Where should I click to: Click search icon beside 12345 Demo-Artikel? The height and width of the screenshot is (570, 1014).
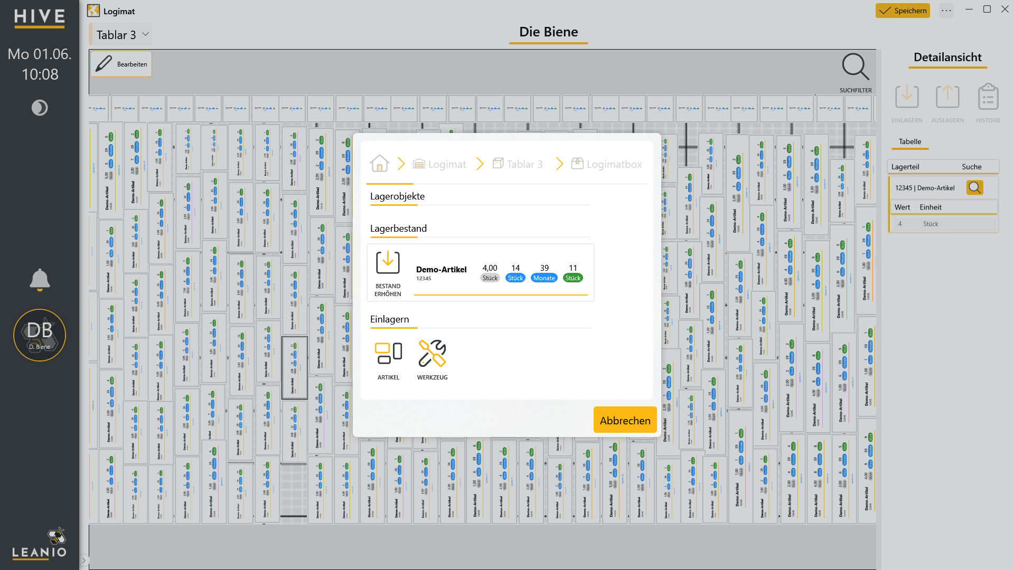click(974, 187)
